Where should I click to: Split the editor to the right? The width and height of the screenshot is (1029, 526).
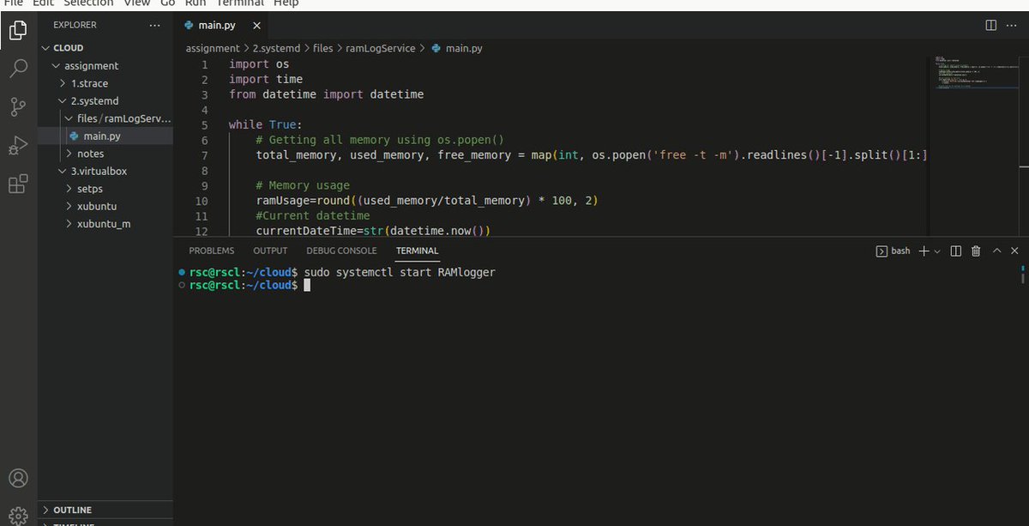(990, 26)
